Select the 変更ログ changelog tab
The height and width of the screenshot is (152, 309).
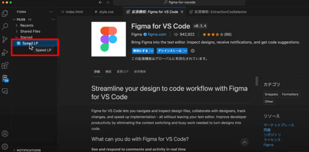(123, 72)
